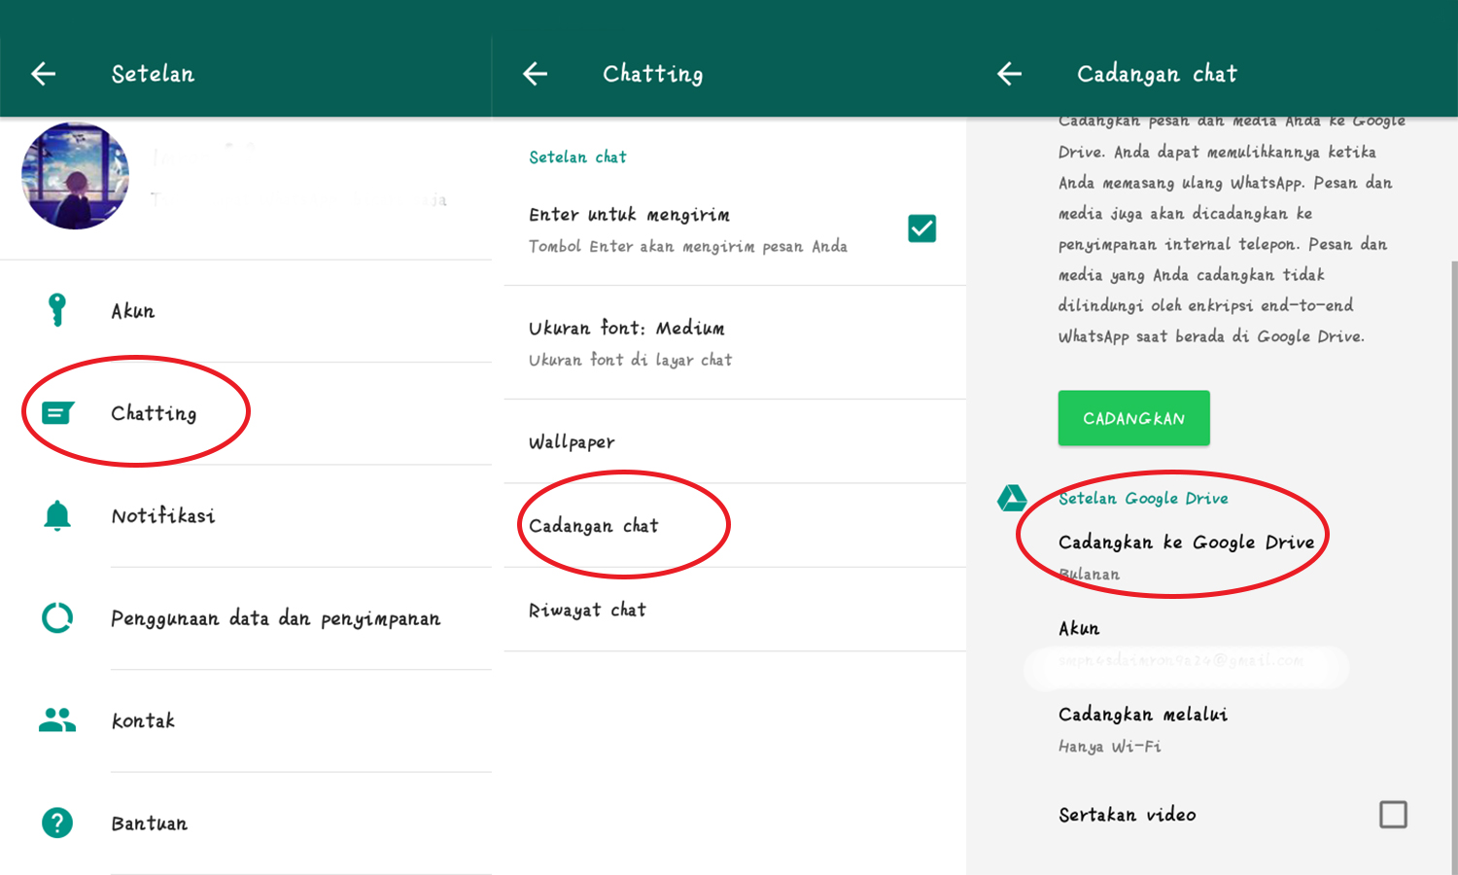Open the Chatting settings entry
The image size is (1458, 875).
[246, 413]
